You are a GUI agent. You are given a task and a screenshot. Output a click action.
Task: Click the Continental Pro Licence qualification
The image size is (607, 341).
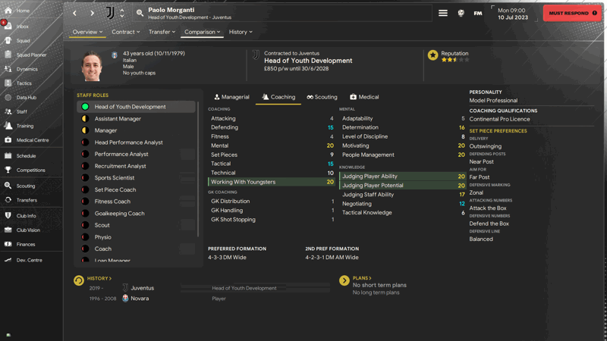pos(499,119)
